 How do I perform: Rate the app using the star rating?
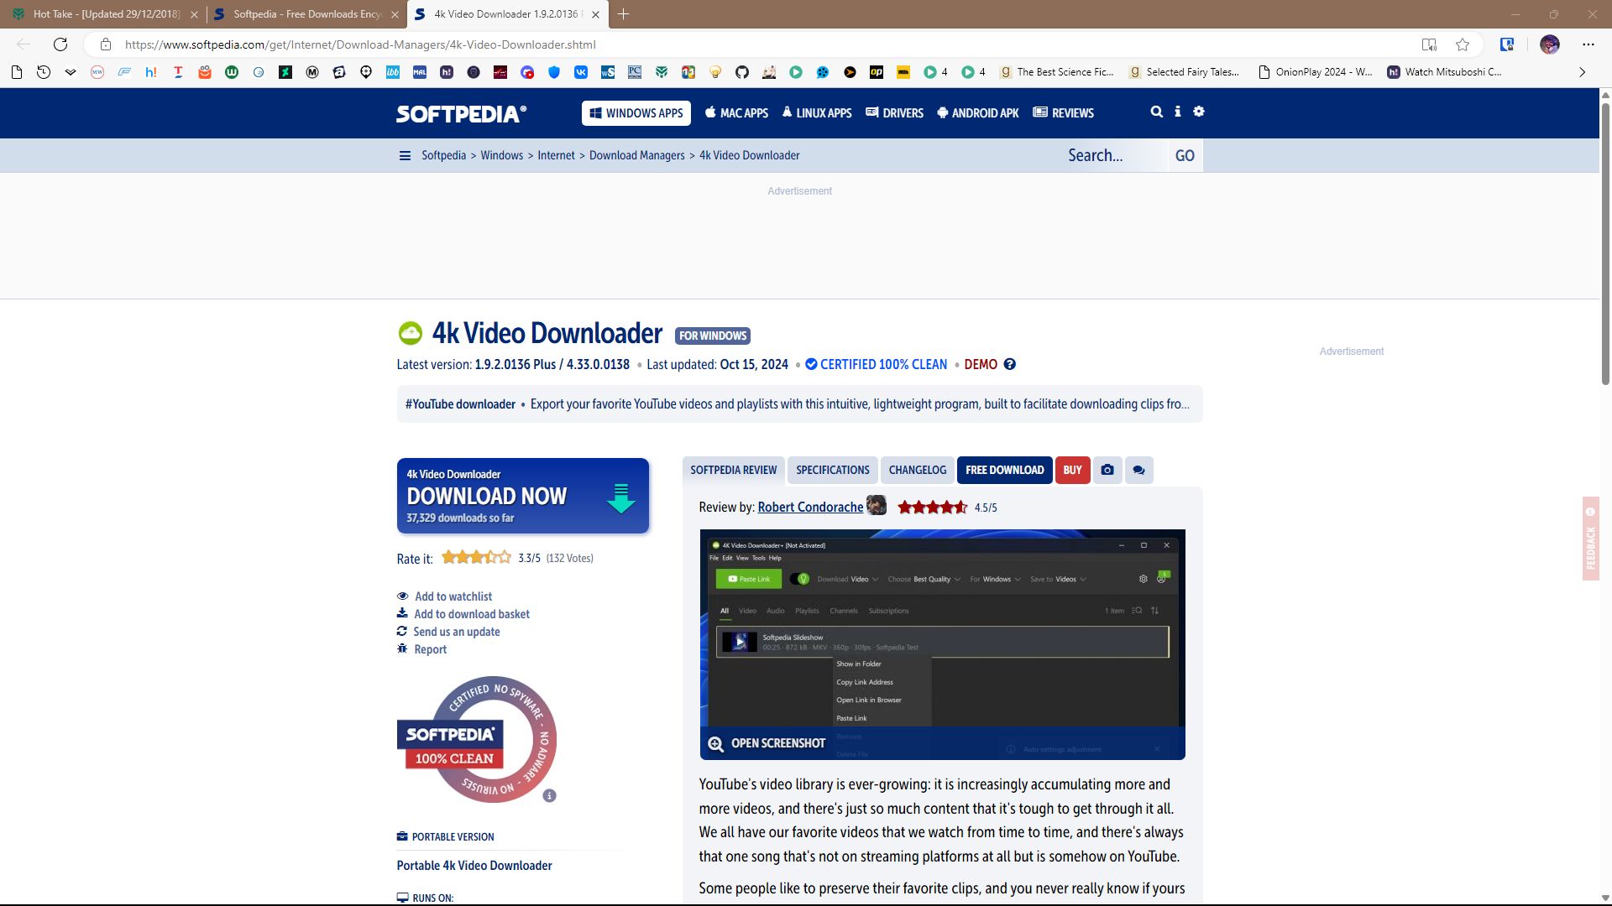click(x=476, y=557)
